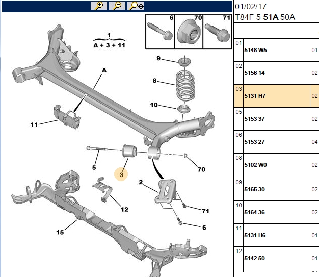This screenshot has height=277, width=319.
Task: Click part label 12 near the clip
Action: point(124,209)
